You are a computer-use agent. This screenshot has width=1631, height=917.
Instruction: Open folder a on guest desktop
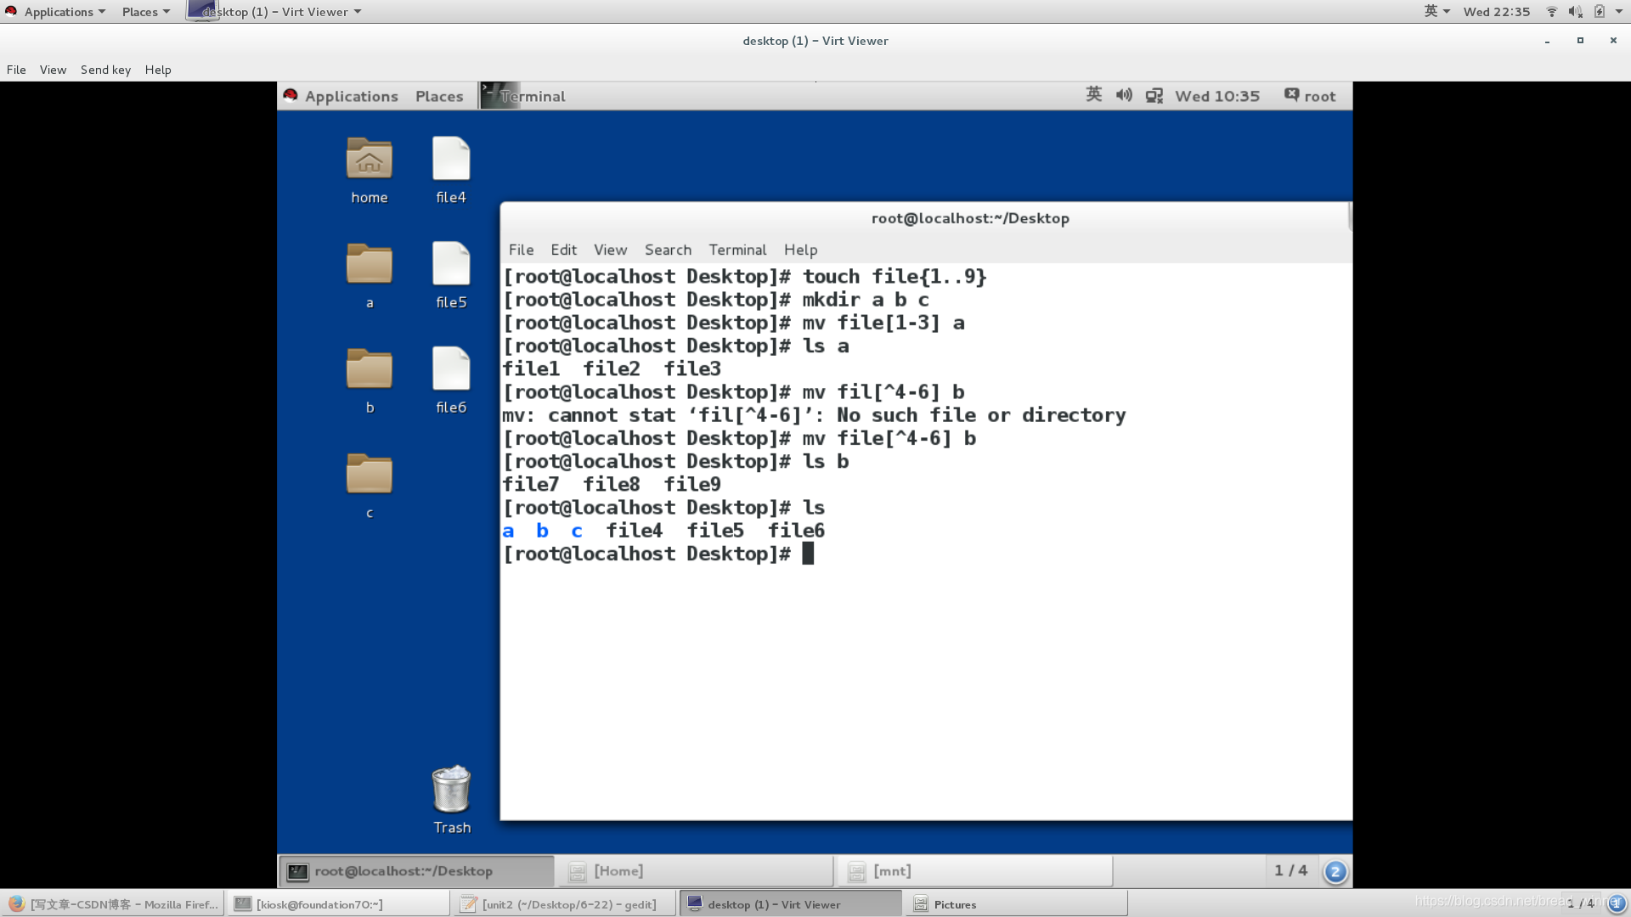(x=369, y=264)
